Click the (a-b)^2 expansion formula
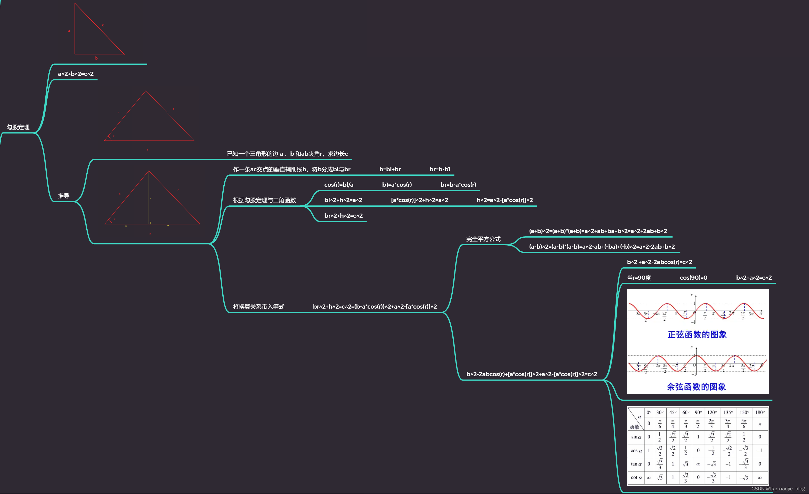This screenshot has height=494, width=809. tap(602, 247)
